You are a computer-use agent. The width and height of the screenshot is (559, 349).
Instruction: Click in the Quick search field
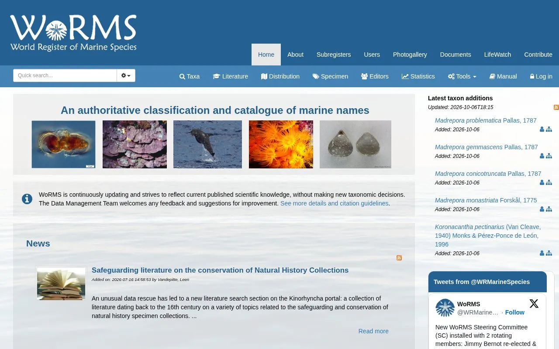[65, 75]
